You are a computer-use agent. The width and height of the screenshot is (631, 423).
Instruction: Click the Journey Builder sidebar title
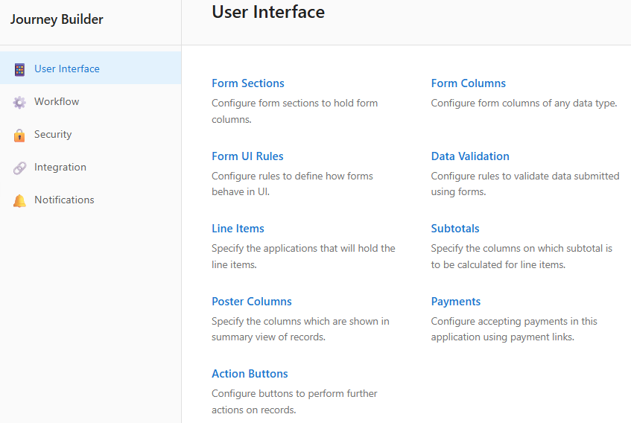point(57,19)
